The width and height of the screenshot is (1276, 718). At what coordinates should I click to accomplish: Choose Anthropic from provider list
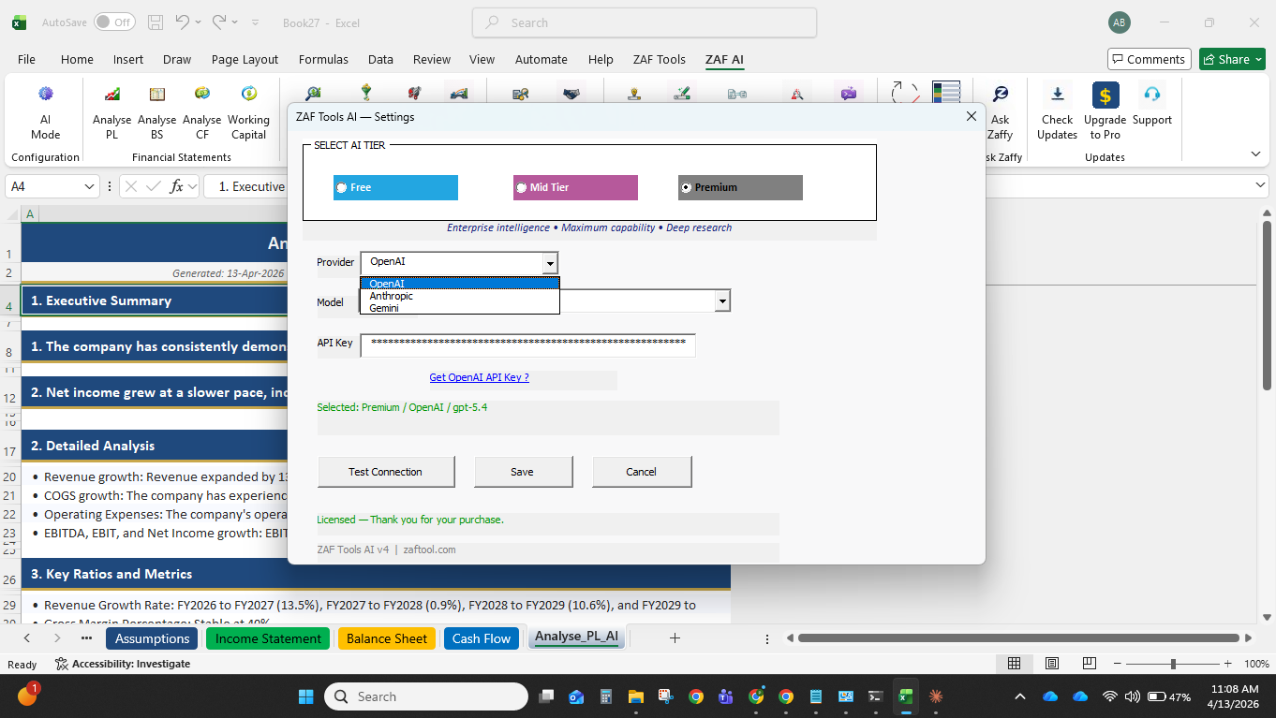click(x=459, y=296)
